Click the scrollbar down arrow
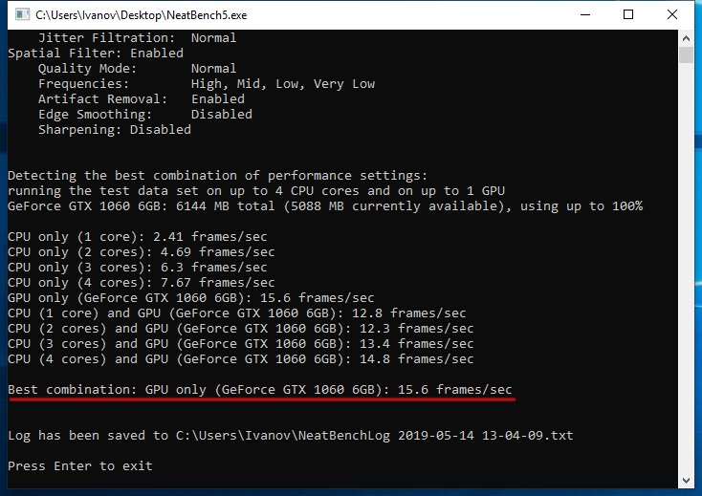The image size is (702, 496). point(686,481)
